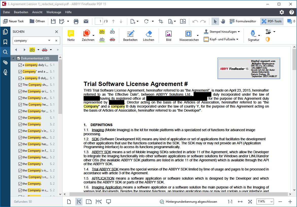Uncheck 'the Company in f...' result checkbox
The image size is (297, 207).
(20, 151)
